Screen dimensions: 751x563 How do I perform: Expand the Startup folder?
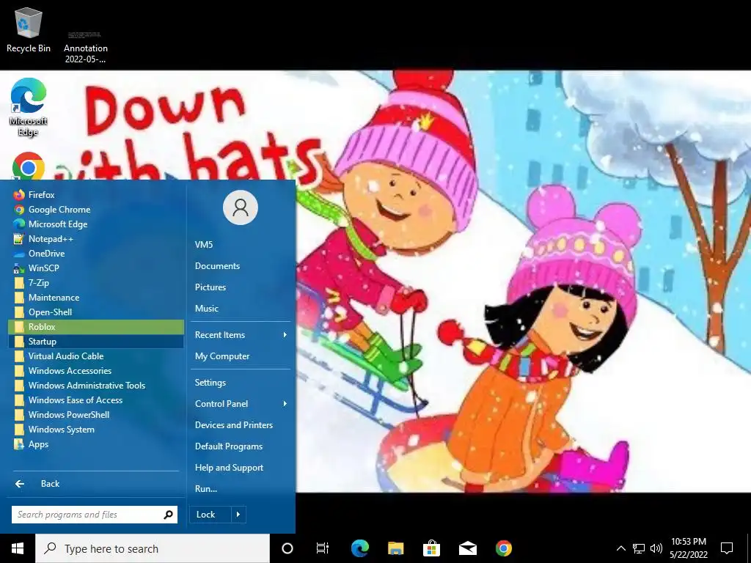[x=96, y=342]
